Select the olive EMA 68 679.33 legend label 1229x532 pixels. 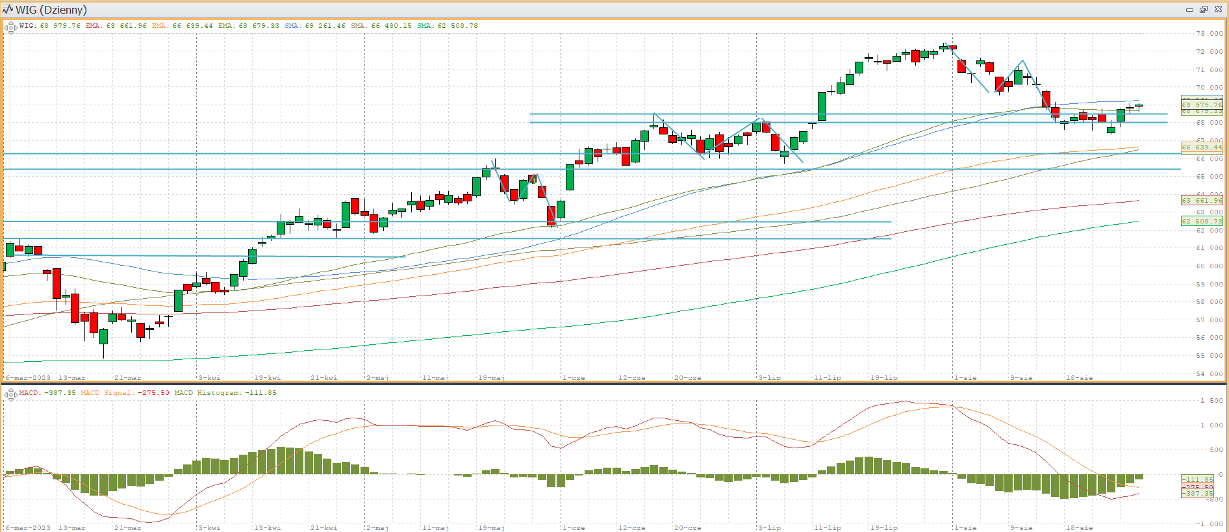[248, 26]
